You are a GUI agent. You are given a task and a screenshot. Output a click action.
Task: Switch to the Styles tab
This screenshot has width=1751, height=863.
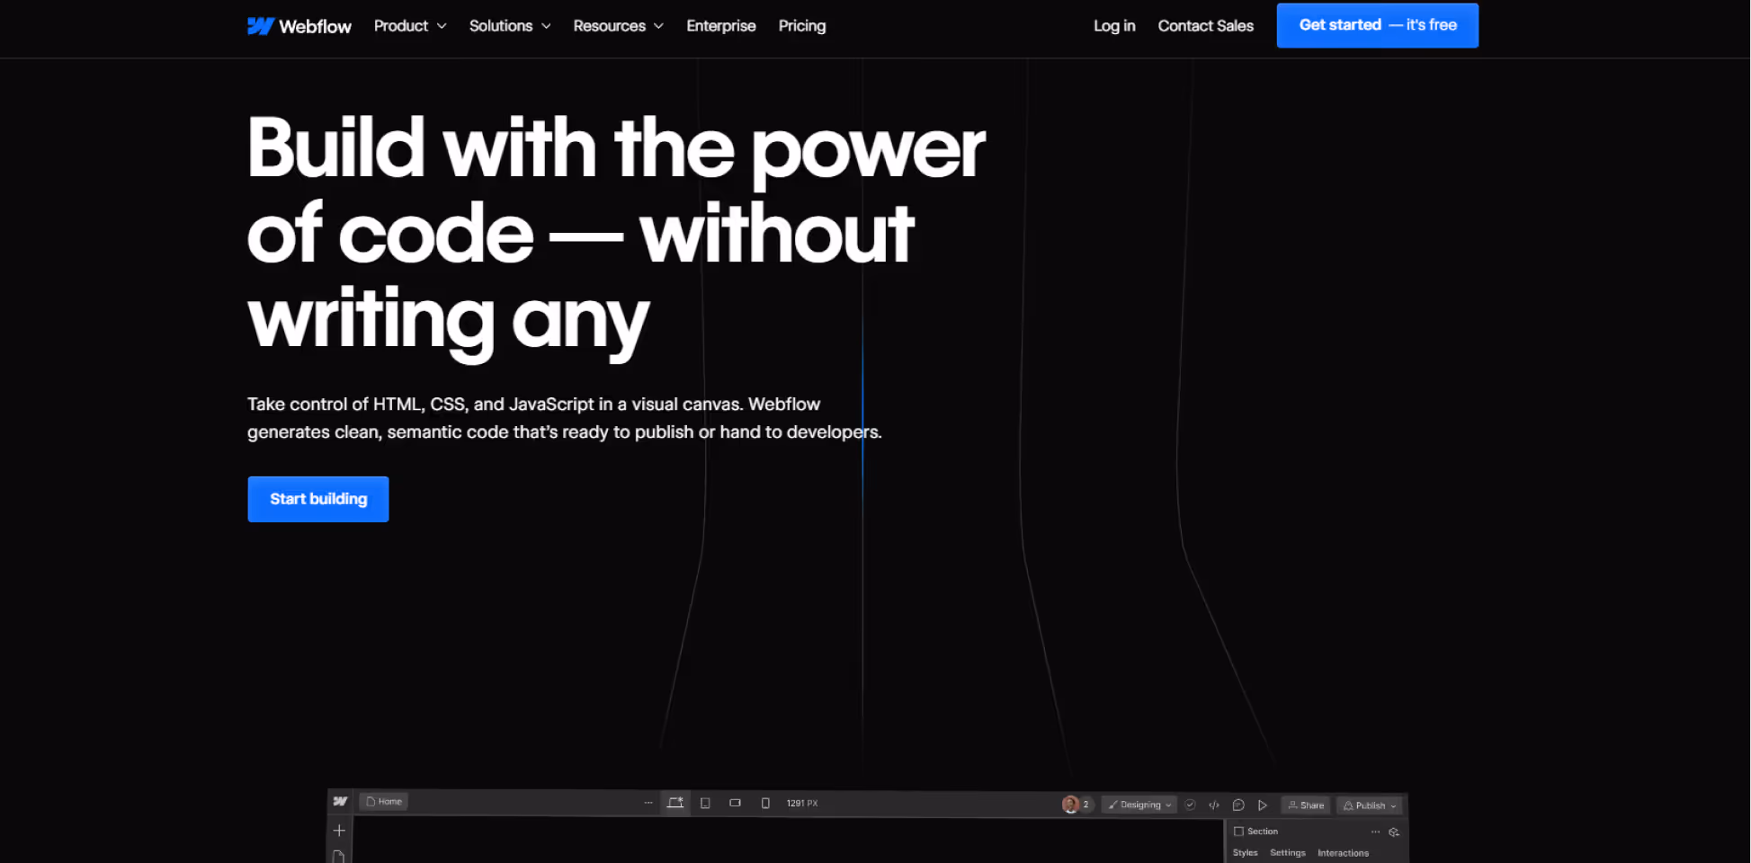(x=1246, y=853)
